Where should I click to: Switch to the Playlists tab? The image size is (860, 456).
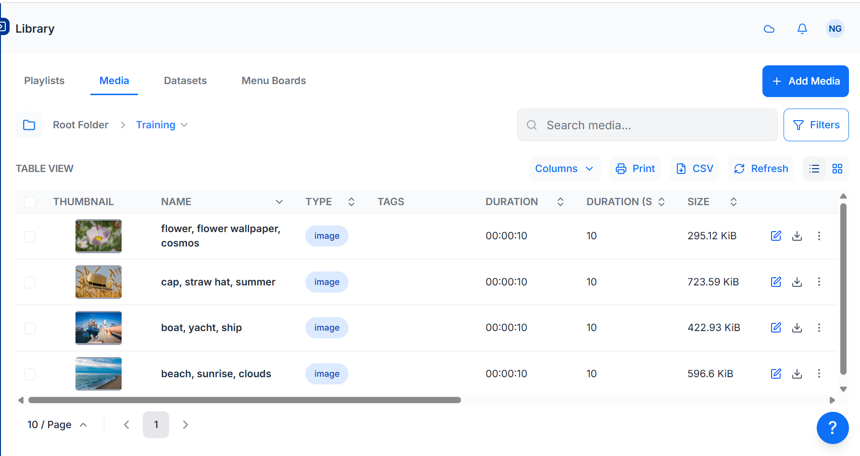coord(44,81)
